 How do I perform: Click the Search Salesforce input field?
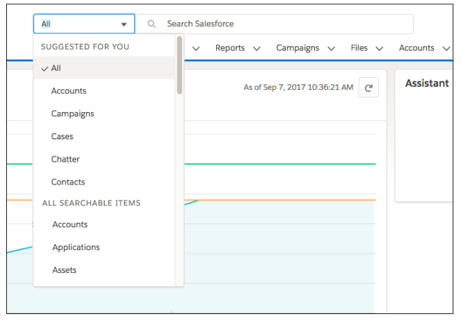pyautogui.click(x=274, y=24)
